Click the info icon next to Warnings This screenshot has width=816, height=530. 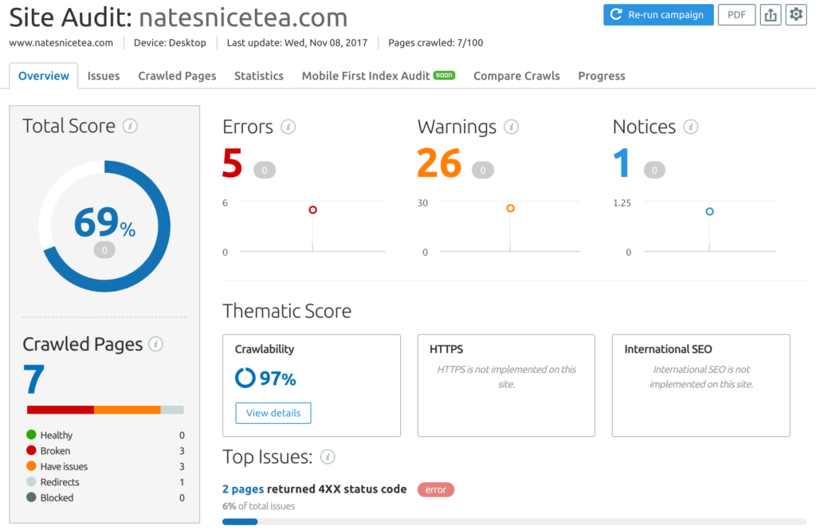(512, 127)
